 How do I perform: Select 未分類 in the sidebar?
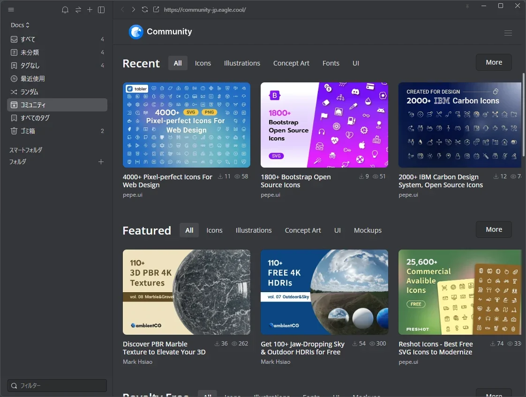pyautogui.click(x=57, y=52)
